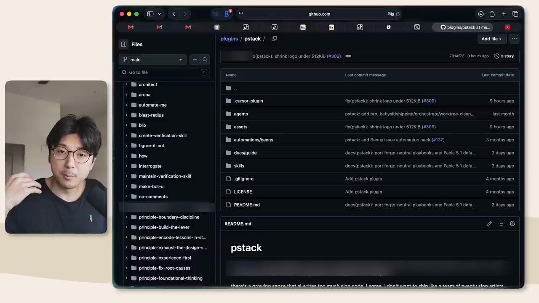Click commit hash 7314f72
This screenshot has width=539, height=303.
pos(457,56)
